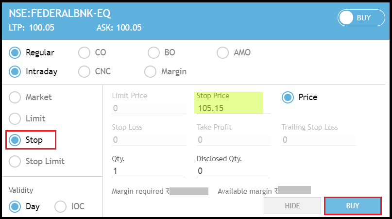Screen dimensions: 392x219
Task: Select the CO order type
Action: [x=84, y=52]
